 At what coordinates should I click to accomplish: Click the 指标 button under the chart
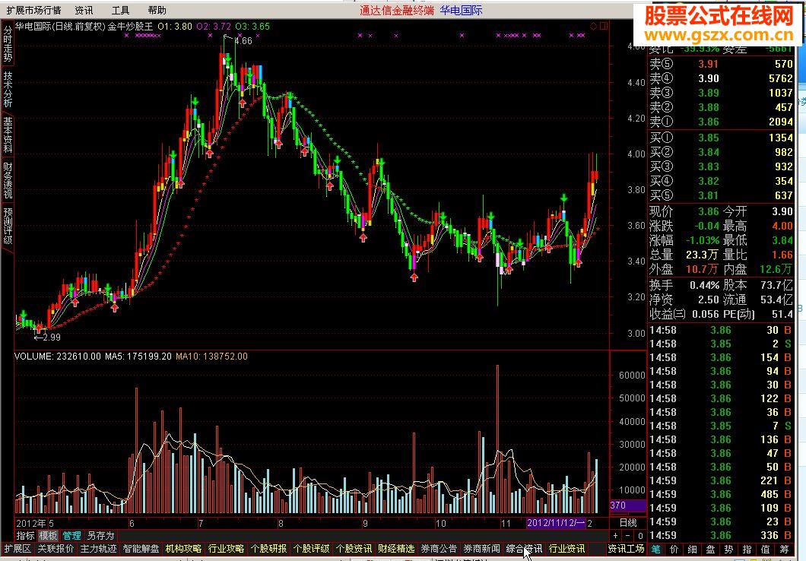pyautogui.click(x=26, y=536)
